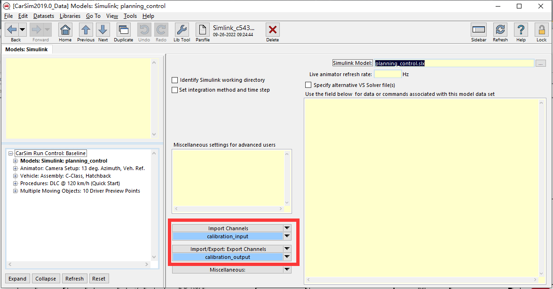Viewport: 553px width, 289px height.
Task: Click the Refresh icon in toolbar
Action: tap(500, 30)
